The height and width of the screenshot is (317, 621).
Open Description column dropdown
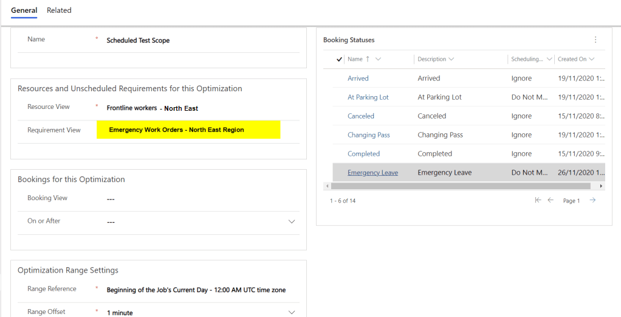[451, 59]
